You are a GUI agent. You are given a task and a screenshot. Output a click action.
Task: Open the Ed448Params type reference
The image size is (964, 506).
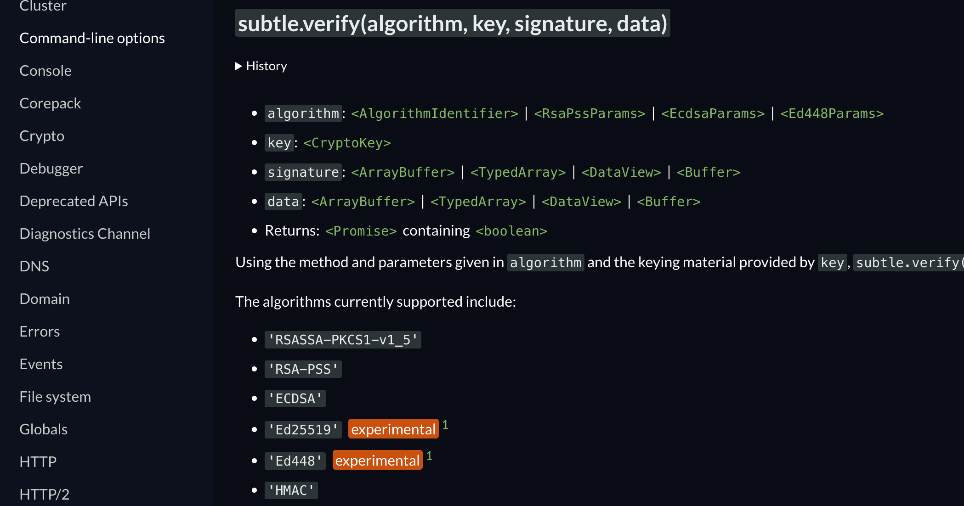[x=832, y=113]
